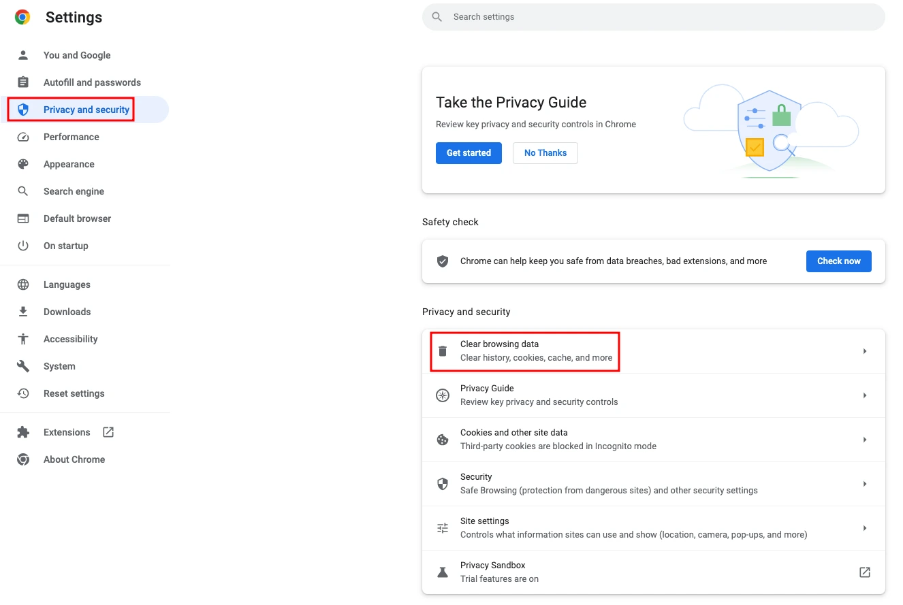Click the sliders icon for Site settings
903x605 pixels.
coord(443,528)
